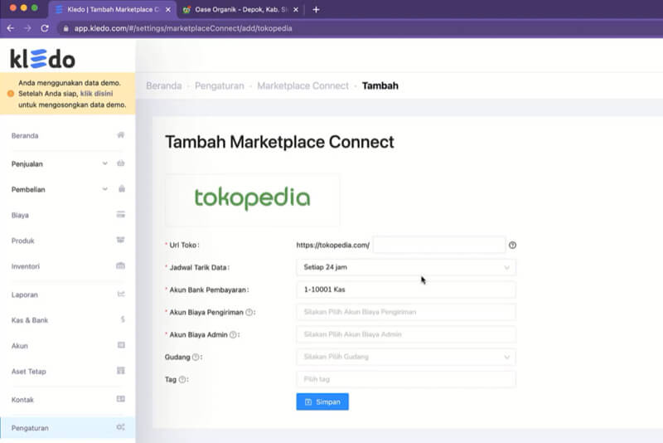Go to Pengaturan breadcrumb
Image resolution: width=663 pixels, height=443 pixels.
220,86
